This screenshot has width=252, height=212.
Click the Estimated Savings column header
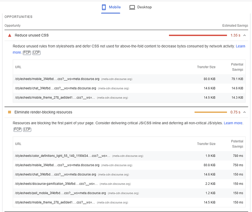coord(235,25)
